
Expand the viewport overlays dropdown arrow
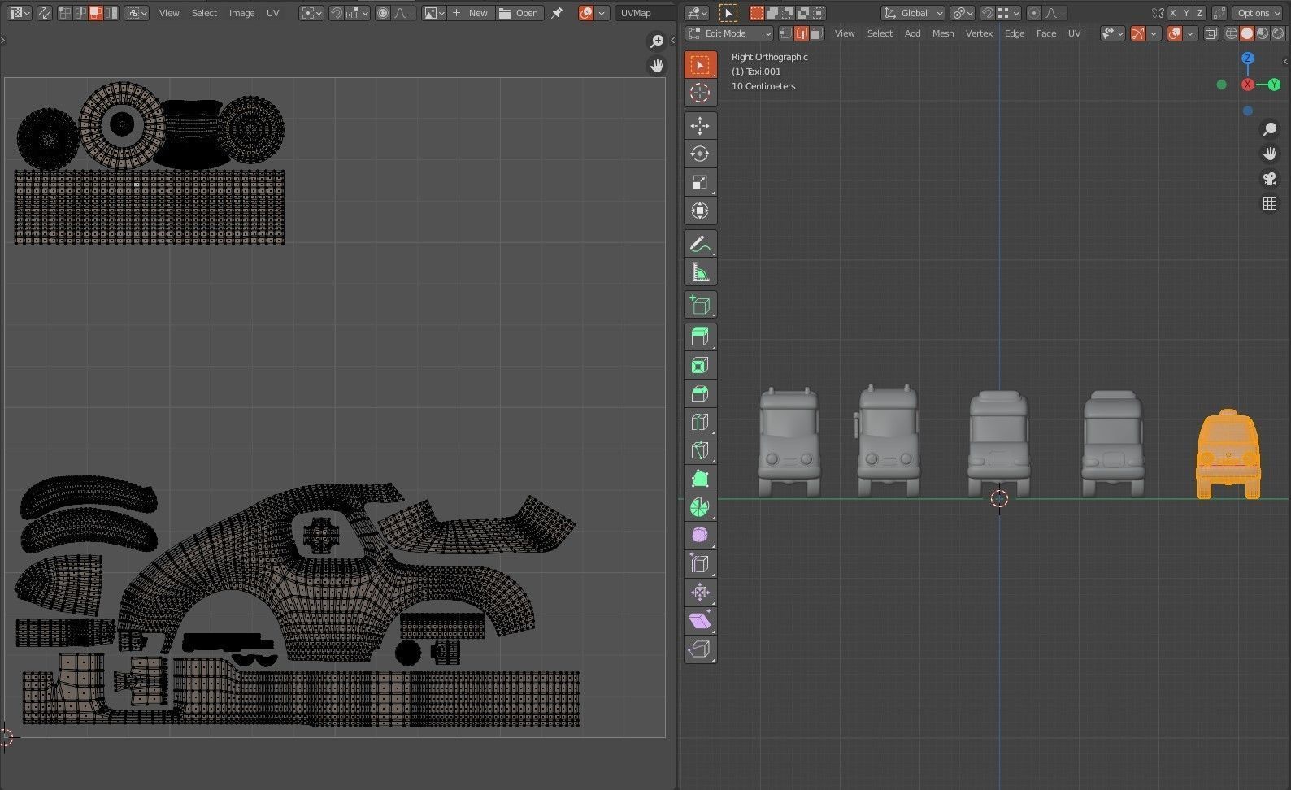pyautogui.click(x=1191, y=33)
